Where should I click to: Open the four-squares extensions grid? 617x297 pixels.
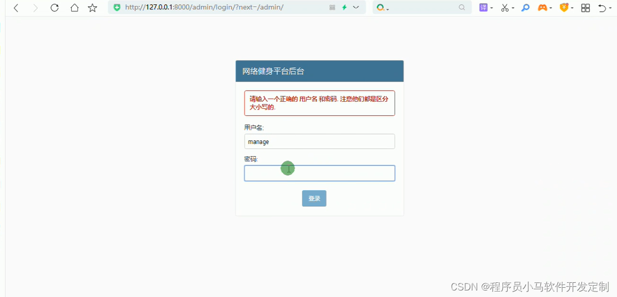tap(585, 8)
